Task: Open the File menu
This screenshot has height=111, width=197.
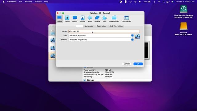Action: [x=21, y=2]
